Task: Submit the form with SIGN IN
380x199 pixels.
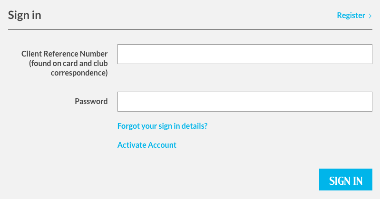Action: click(346, 180)
